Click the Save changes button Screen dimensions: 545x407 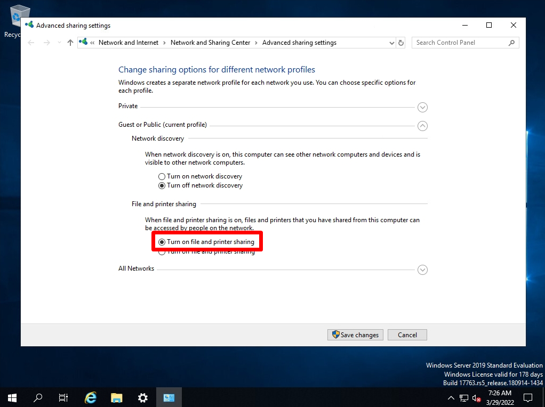tap(355, 335)
